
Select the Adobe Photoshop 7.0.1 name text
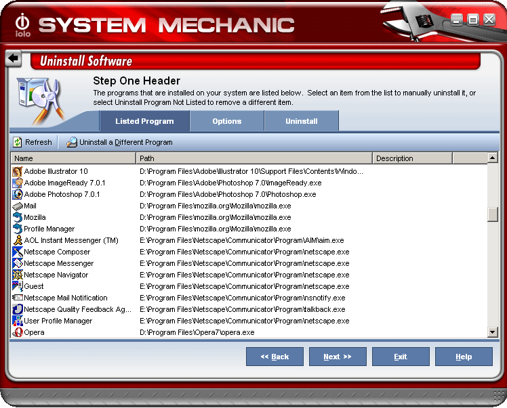[x=62, y=194]
